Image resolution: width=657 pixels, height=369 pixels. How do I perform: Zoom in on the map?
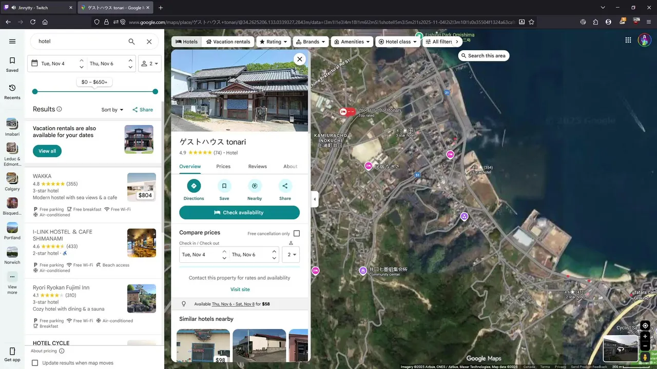click(x=645, y=337)
